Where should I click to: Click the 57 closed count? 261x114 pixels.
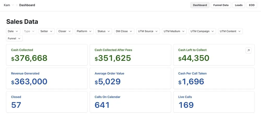pyautogui.click(x=16, y=105)
